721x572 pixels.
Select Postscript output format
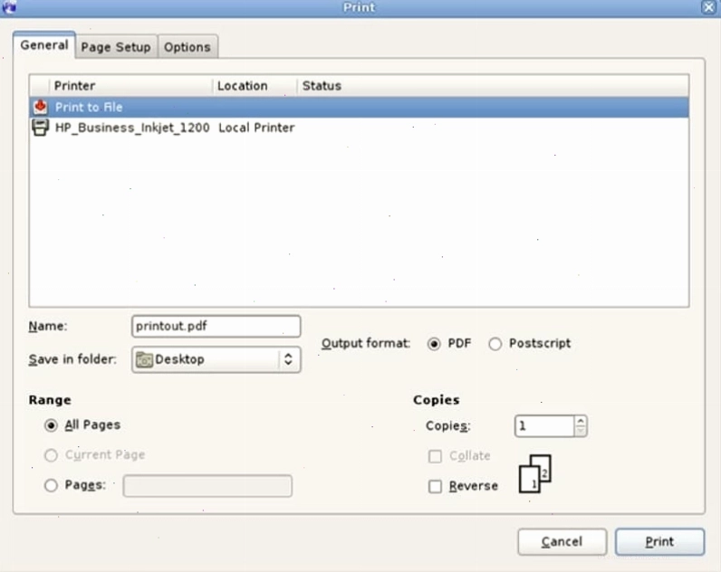click(495, 344)
